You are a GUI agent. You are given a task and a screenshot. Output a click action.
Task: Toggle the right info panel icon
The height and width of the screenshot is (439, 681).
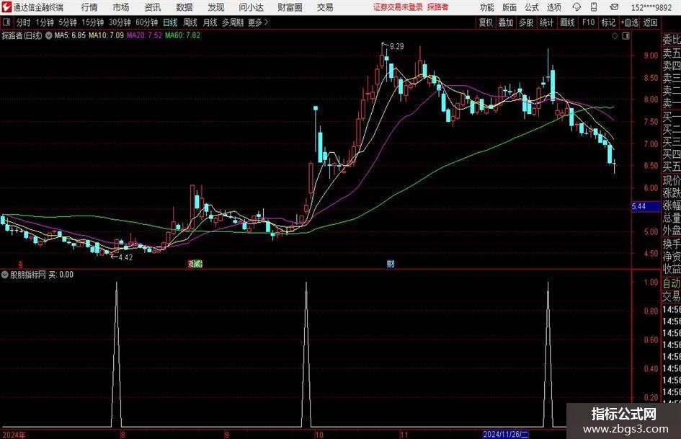(x=626, y=36)
